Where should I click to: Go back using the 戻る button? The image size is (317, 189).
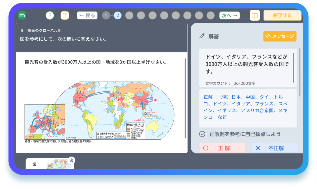coord(87,15)
